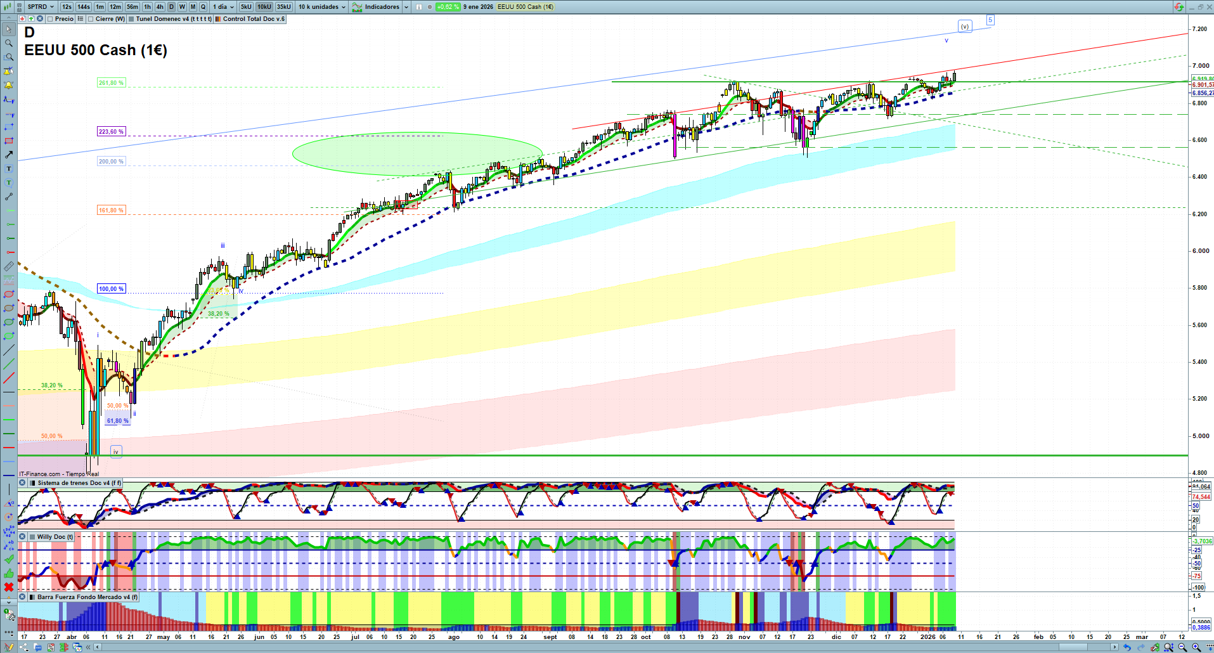This screenshot has width=1214, height=653.
Task: Open the Indicadores button
Action: 376,7
